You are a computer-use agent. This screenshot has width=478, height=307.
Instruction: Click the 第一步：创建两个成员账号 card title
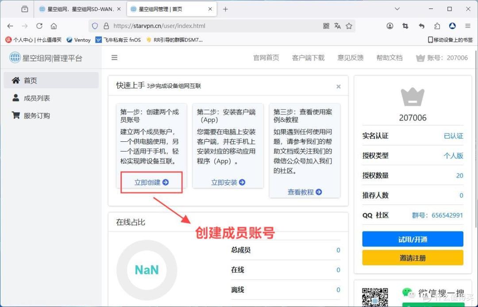pyautogui.click(x=150, y=116)
